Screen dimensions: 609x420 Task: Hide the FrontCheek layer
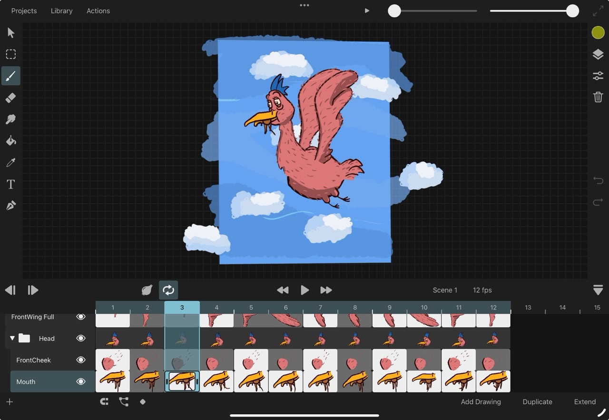click(x=81, y=360)
